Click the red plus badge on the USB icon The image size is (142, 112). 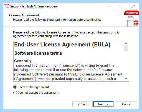coord(136,23)
